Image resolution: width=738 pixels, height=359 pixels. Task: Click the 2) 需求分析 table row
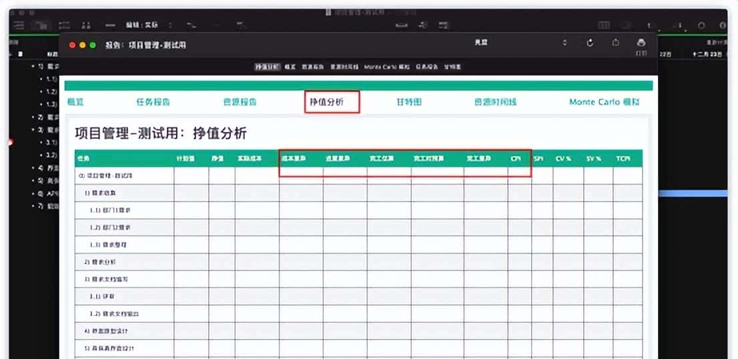pos(358,262)
